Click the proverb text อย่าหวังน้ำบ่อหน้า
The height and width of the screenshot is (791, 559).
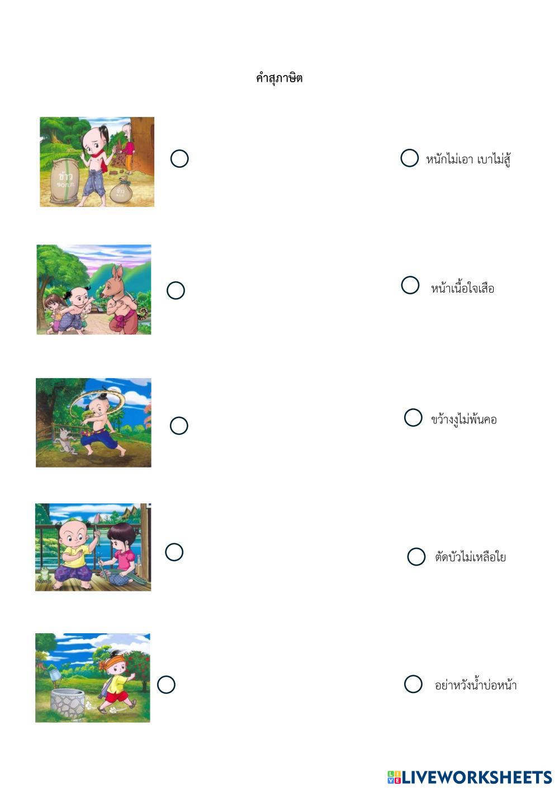pyautogui.click(x=476, y=685)
